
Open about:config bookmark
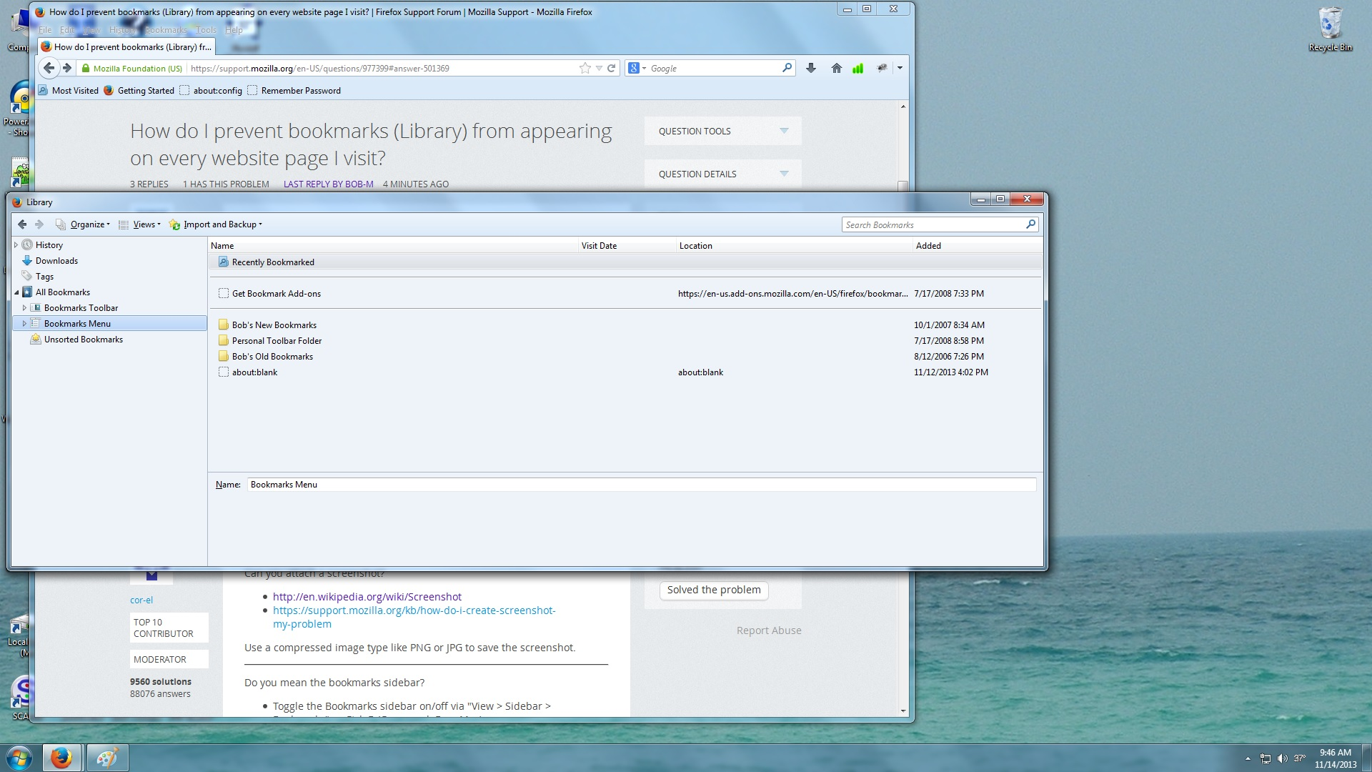[x=211, y=91]
